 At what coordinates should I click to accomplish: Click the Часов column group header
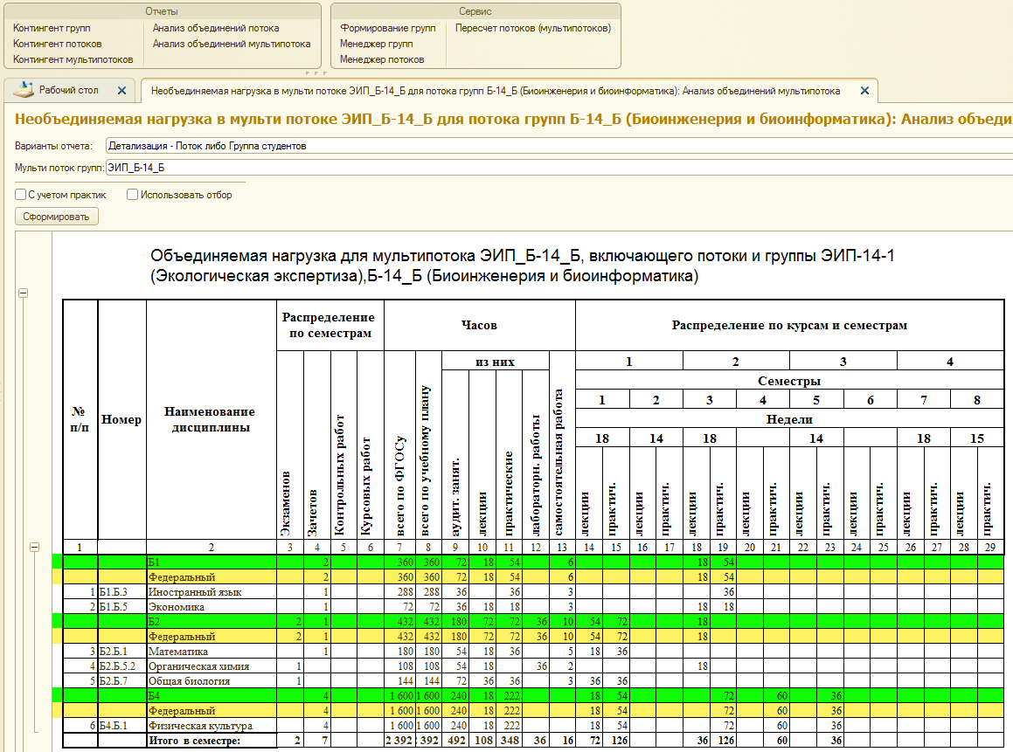tap(479, 325)
